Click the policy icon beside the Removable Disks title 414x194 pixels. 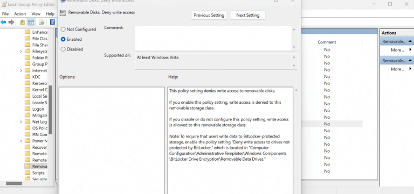63,13
